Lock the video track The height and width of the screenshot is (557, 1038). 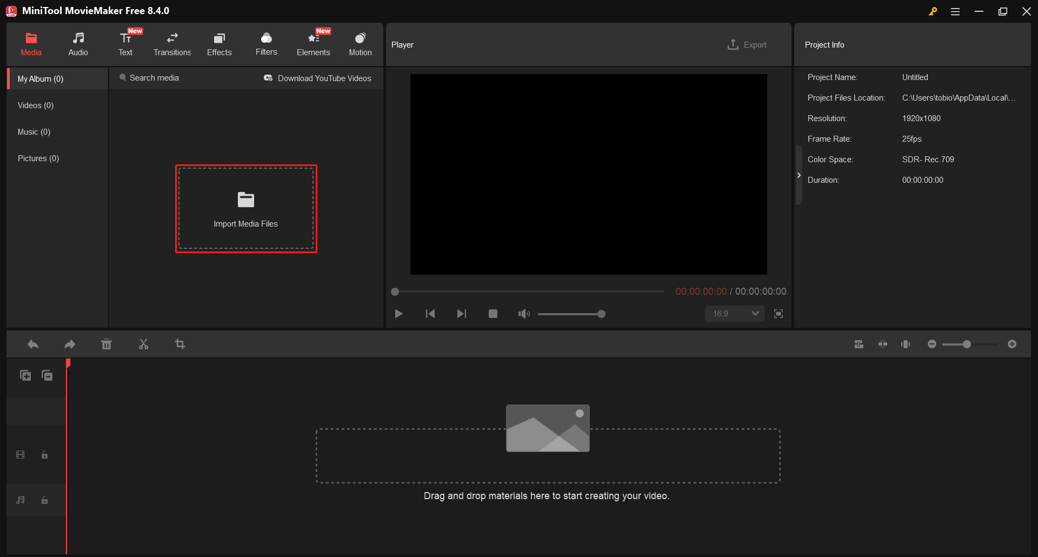tap(44, 455)
